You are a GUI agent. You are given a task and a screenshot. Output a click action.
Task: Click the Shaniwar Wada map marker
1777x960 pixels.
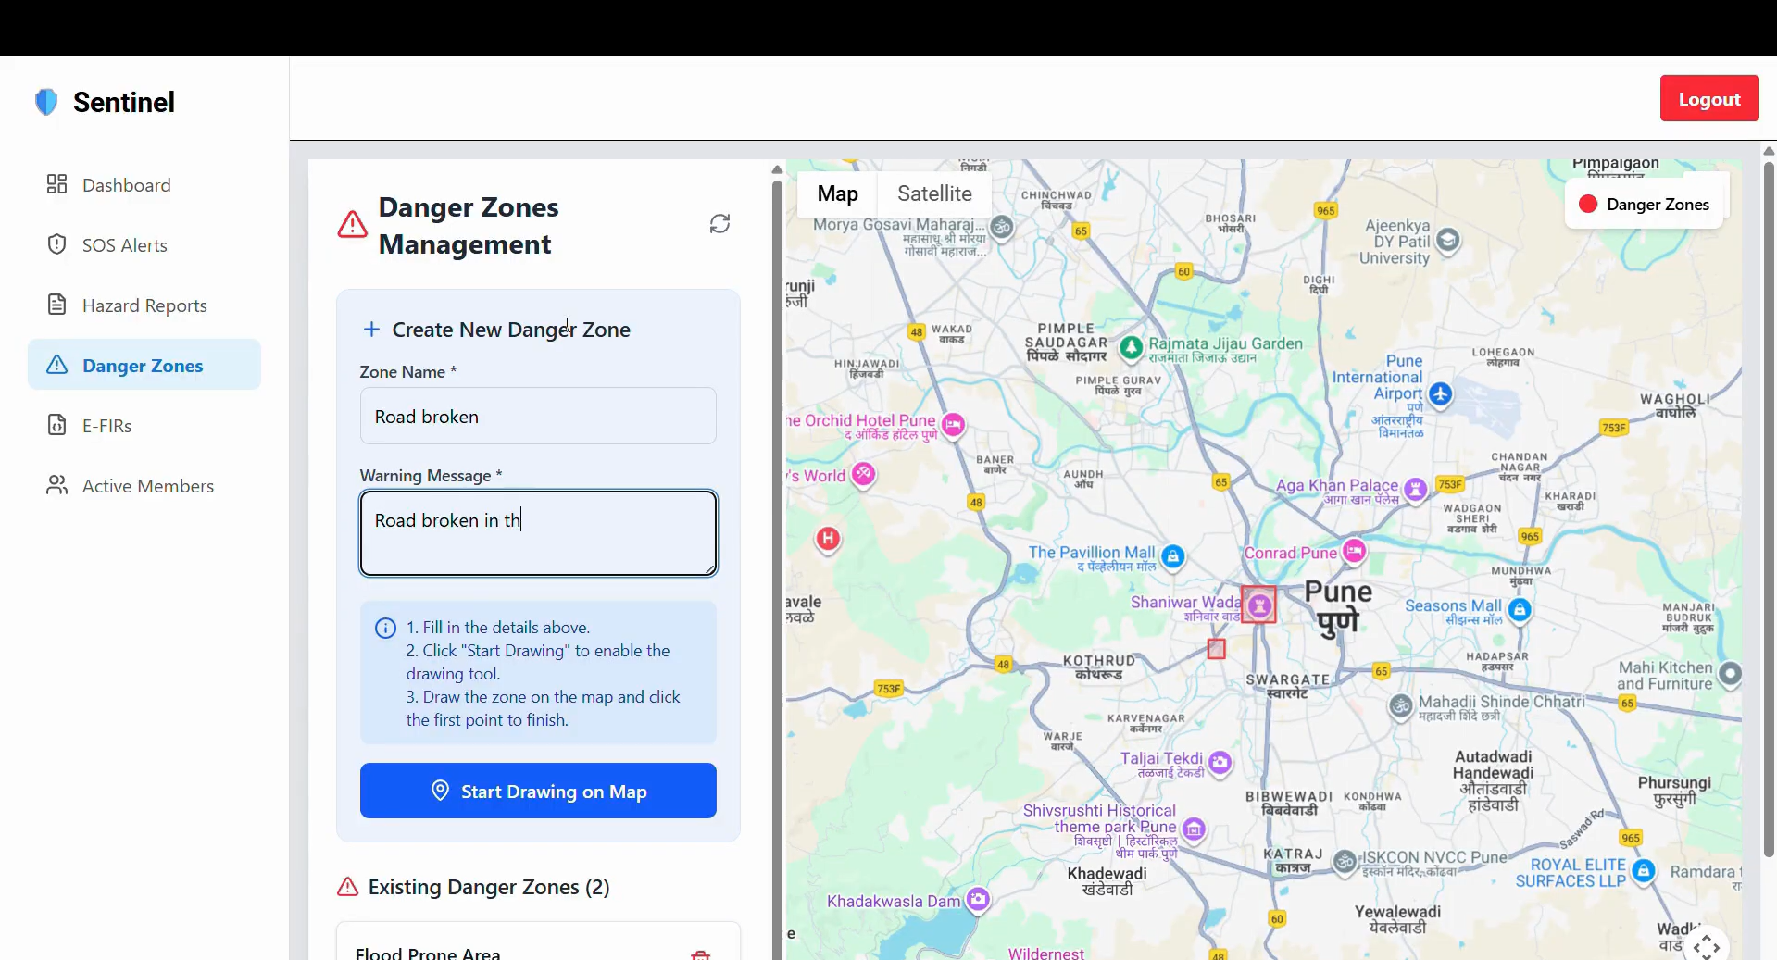click(x=1258, y=605)
